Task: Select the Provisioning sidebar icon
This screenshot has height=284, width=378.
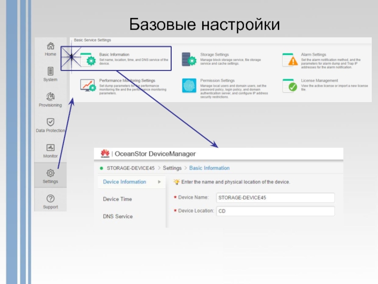Action: 51,97
